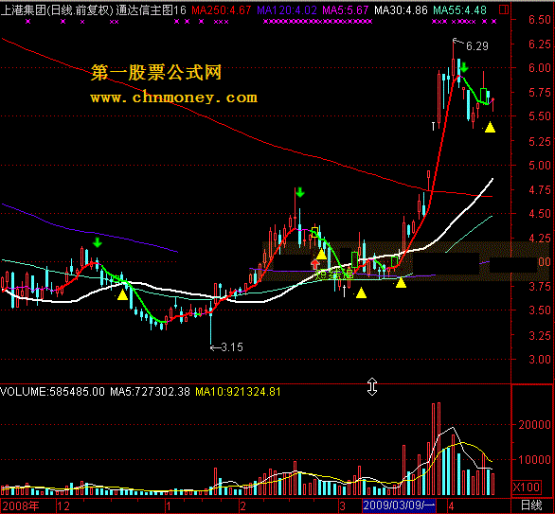
Task: Click the 6.29 high price marker
Action: [x=477, y=46]
